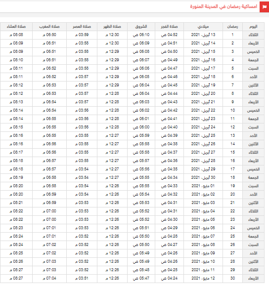Click the ميلادي column header
This screenshot has width=269, height=286.
(203, 27)
